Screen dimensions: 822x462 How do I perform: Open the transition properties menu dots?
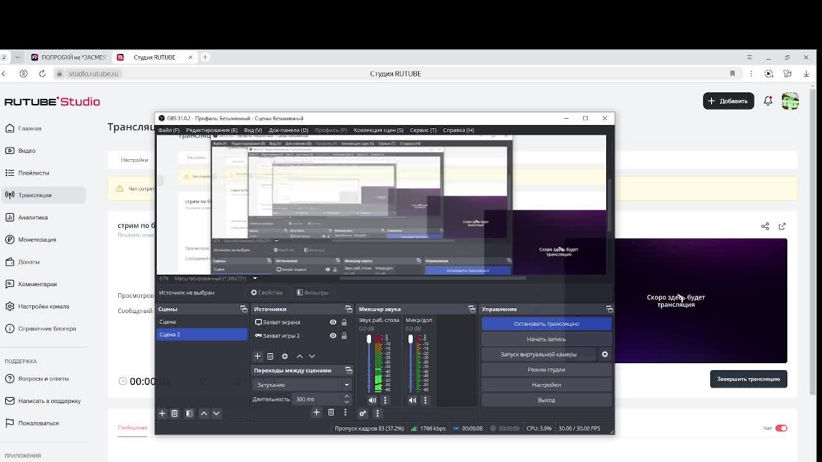click(x=345, y=413)
